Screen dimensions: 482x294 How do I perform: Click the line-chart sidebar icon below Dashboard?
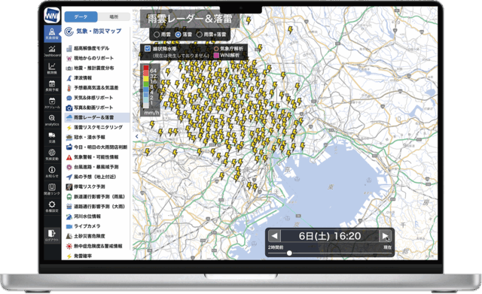[x=52, y=68]
